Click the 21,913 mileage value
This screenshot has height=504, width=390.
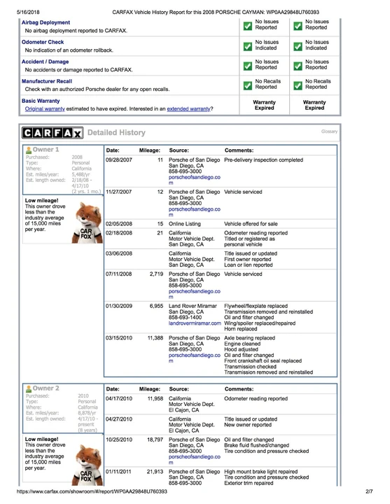click(155, 472)
